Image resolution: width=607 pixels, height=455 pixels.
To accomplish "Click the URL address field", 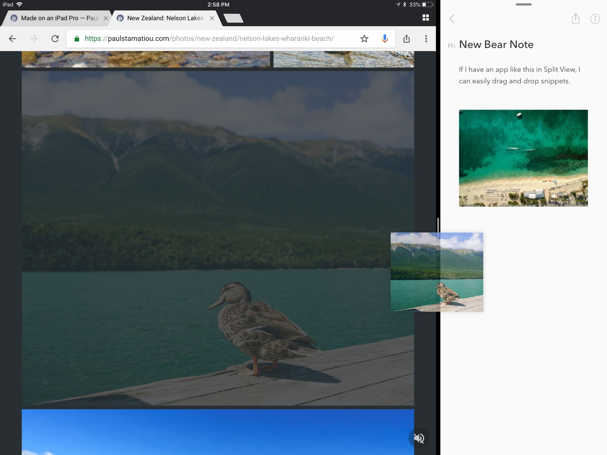I will point(231,39).
